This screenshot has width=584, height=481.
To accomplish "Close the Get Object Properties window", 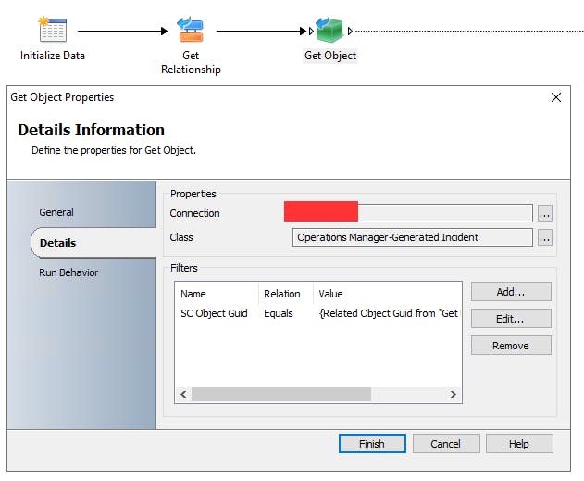I will [556, 97].
